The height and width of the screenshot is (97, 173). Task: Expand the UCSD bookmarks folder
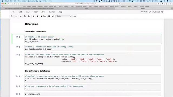pos(142,6)
